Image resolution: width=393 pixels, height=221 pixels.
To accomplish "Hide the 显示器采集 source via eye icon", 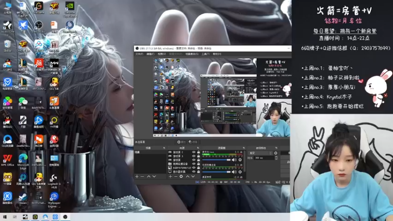I will pyautogui.click(x=194, y=171).
